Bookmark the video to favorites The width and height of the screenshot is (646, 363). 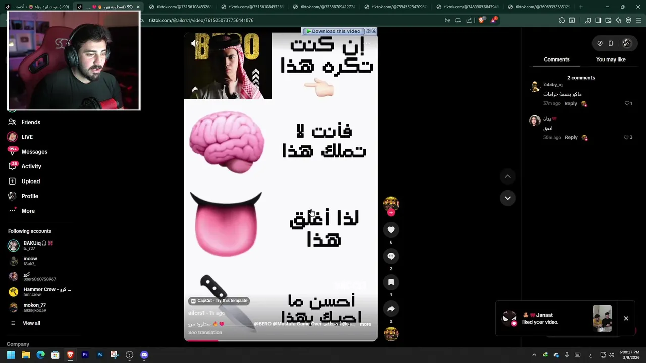[x=391, y=282]
